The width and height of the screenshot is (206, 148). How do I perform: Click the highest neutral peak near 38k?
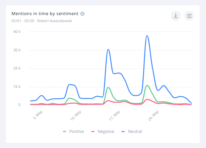147,36
